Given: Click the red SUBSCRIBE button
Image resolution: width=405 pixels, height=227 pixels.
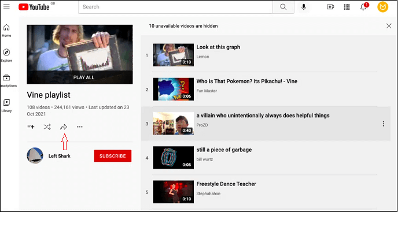Looking at the screenshot, I should coord(113,156).
